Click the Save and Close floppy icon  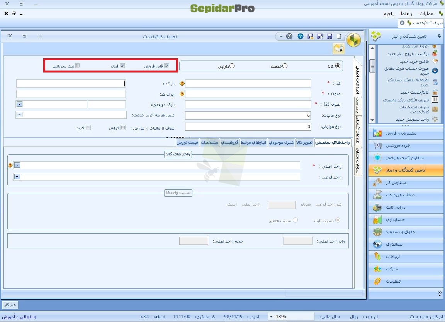point(310,36)
